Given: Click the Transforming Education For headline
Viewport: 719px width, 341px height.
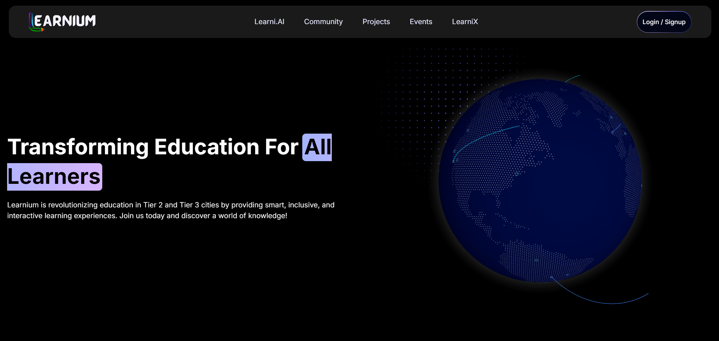Looking at the screenshot, I should (153, 147).
